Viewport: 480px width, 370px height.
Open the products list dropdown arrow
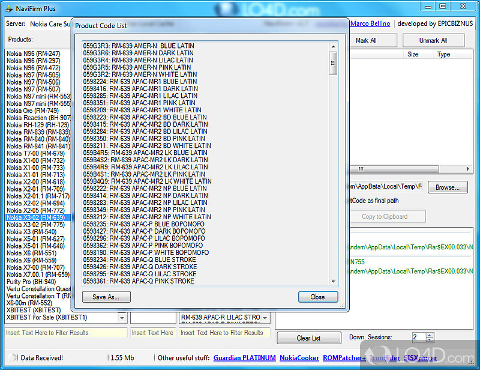point(122,318)
